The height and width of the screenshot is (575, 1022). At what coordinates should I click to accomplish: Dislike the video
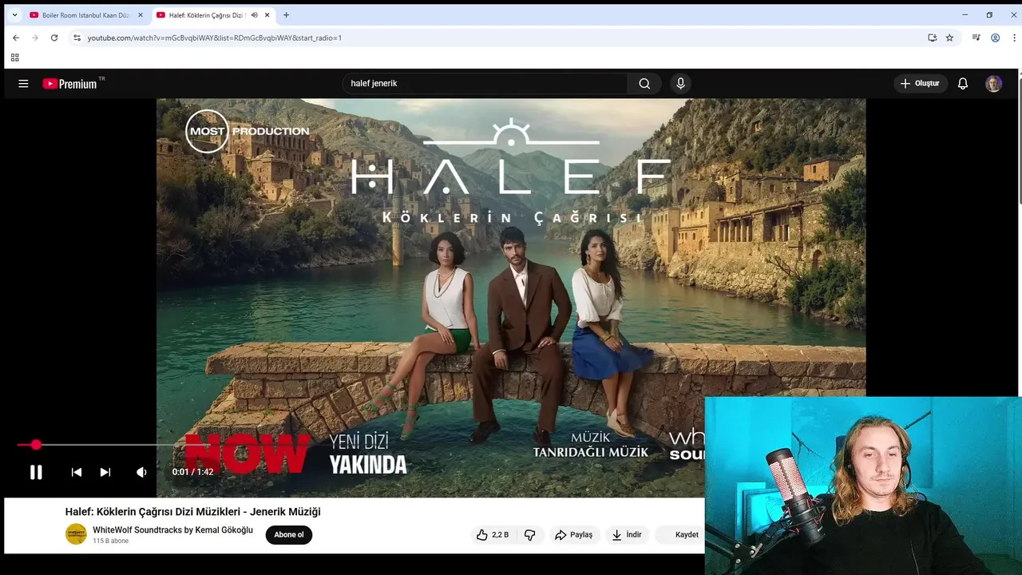pyautogui.click(x=529, y=535)
